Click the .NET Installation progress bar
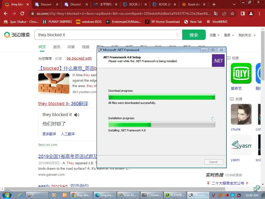Image resolution: width=265 pixels, height=199 pixels. click(x=162, y=124)
